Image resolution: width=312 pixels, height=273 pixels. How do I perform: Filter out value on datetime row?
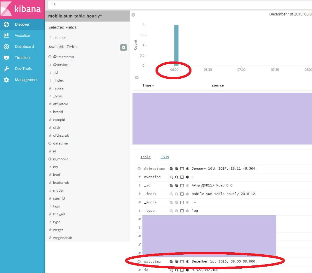[177, 262]
